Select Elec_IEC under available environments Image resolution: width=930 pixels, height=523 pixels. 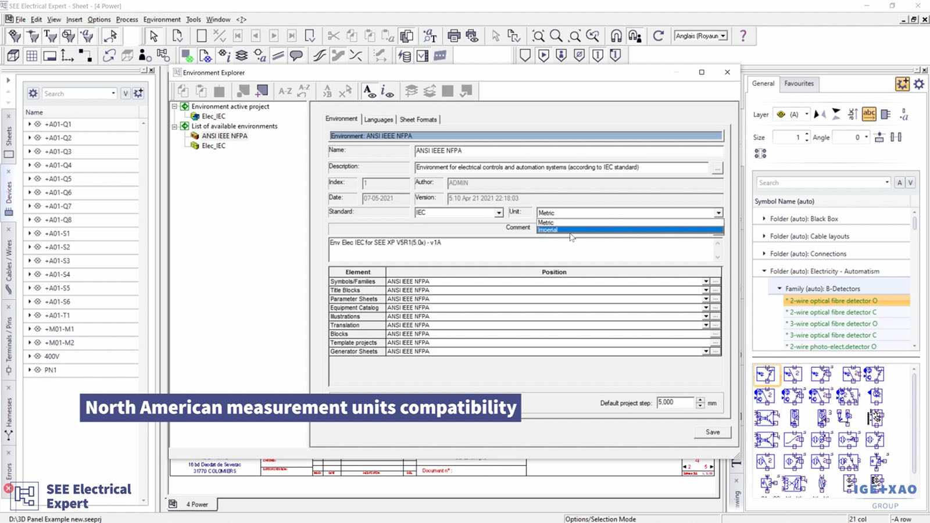(x=213, y=146)
